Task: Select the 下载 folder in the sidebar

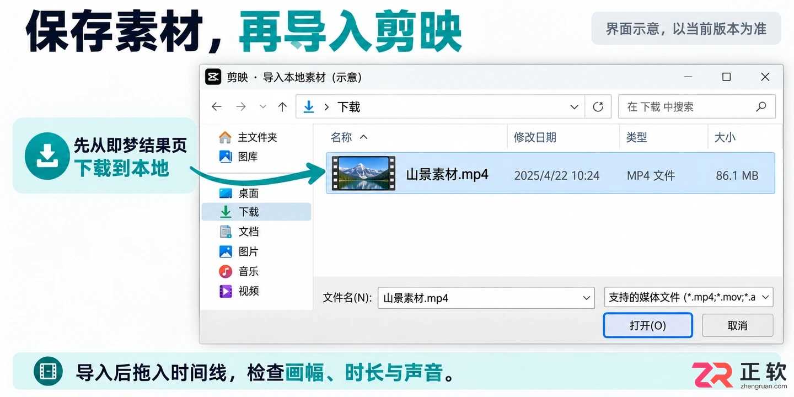Action: (x=256, y=212)
